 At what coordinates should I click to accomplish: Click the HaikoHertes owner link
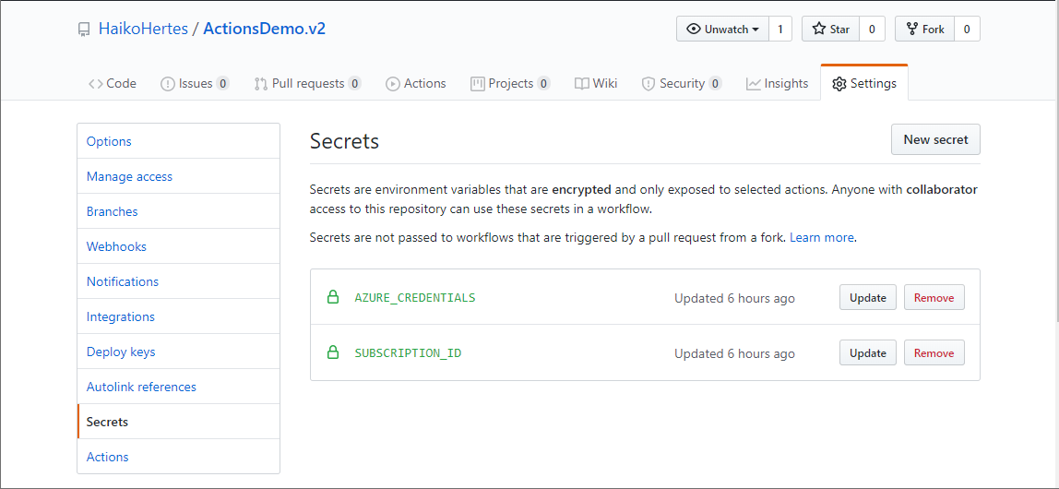point(143,29)
